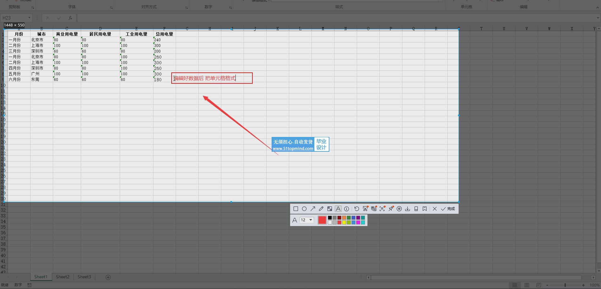Pick the dark green color swatch
Viewport: 601px width, 289px height.
click(349, 218)
